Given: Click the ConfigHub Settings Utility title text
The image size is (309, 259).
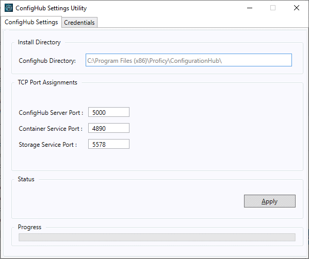Looking at the screenshot, I should coord(51,8).
